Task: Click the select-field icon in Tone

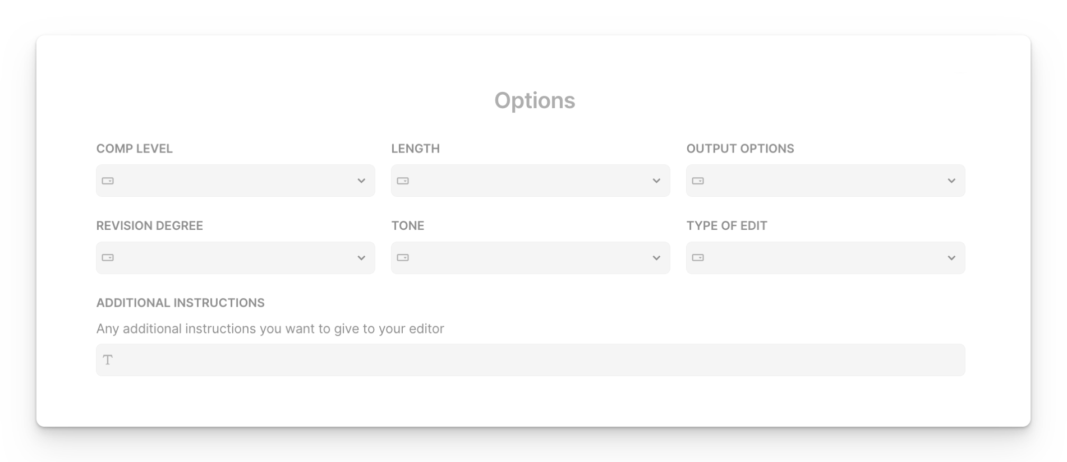Action: 403,258
